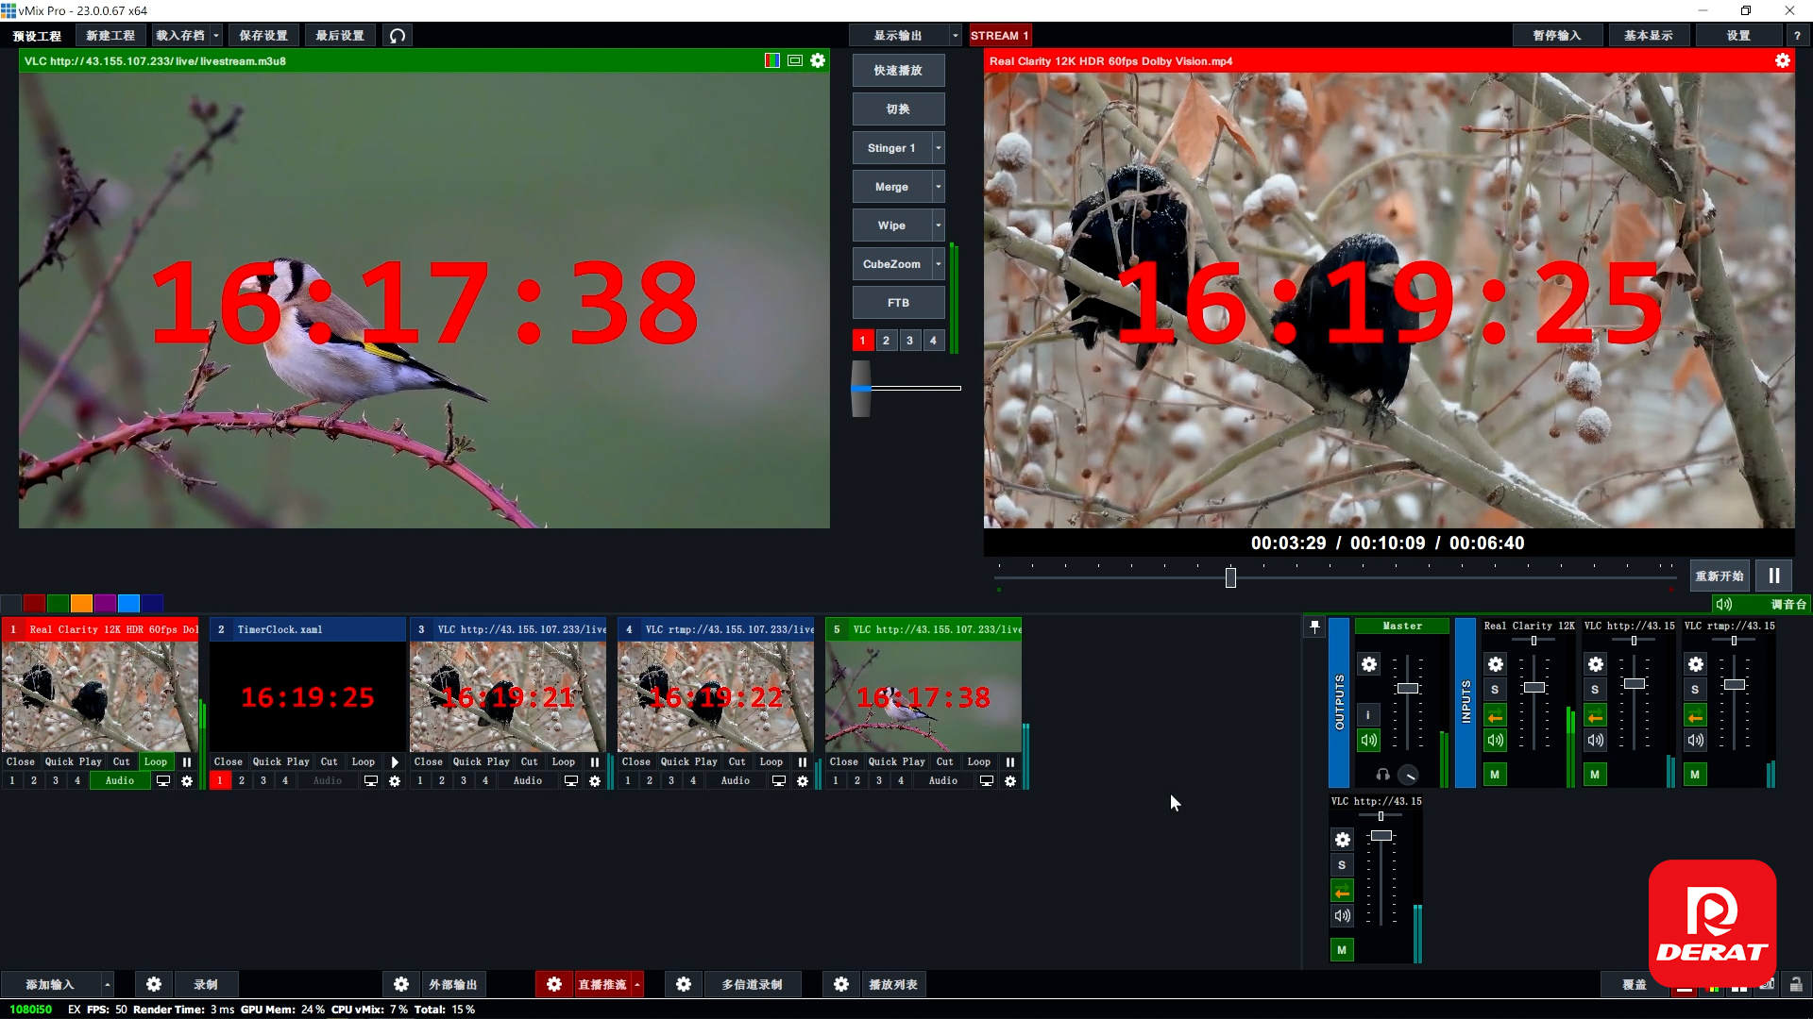Open settings gear for Master audio output
Image resolution: width=1813 pixels, height=1019 pixels.
pyautogui.click(x=1368, y=664)
